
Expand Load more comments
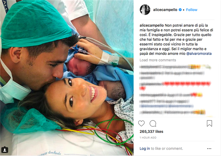[158, 60]
